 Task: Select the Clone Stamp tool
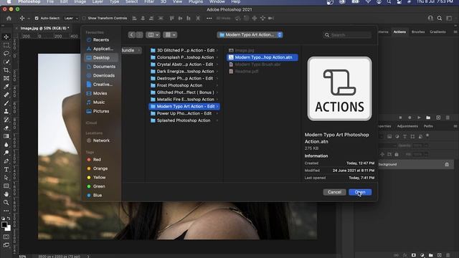click(x=6, y=112)
